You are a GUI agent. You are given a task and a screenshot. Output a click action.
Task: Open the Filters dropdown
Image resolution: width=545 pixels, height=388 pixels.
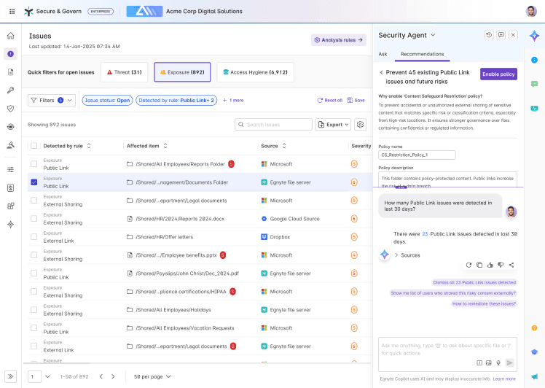[x=52, y=100]
